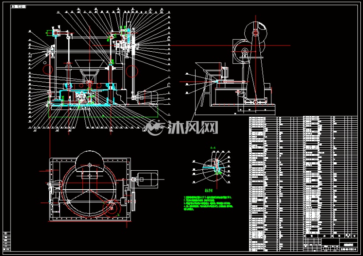Click the green technical requirements heading
The height and width of the screenshot is (256, 363).
pyautogui.click(x=209, y=191)
